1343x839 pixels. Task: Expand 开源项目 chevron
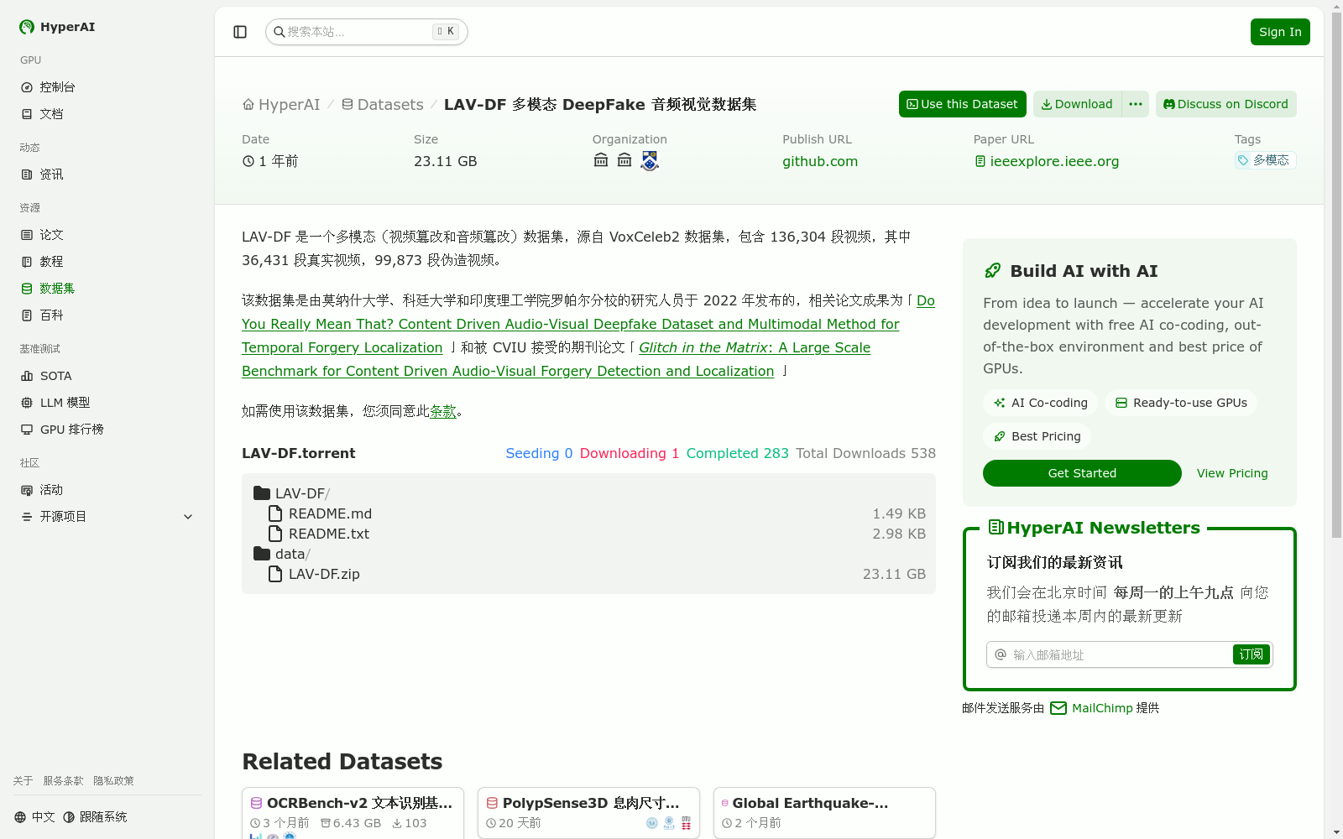coord(188,517)
